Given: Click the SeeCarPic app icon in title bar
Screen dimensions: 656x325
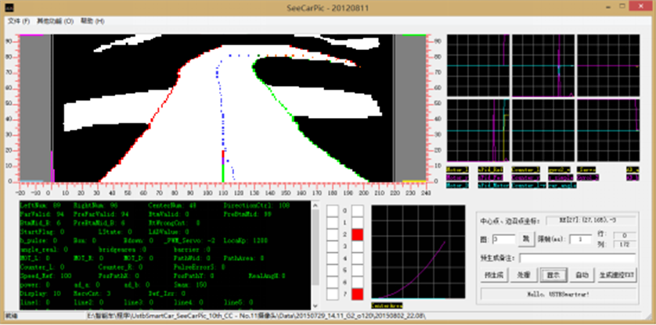Looking at the screenshot, I should tap(9, 8).
